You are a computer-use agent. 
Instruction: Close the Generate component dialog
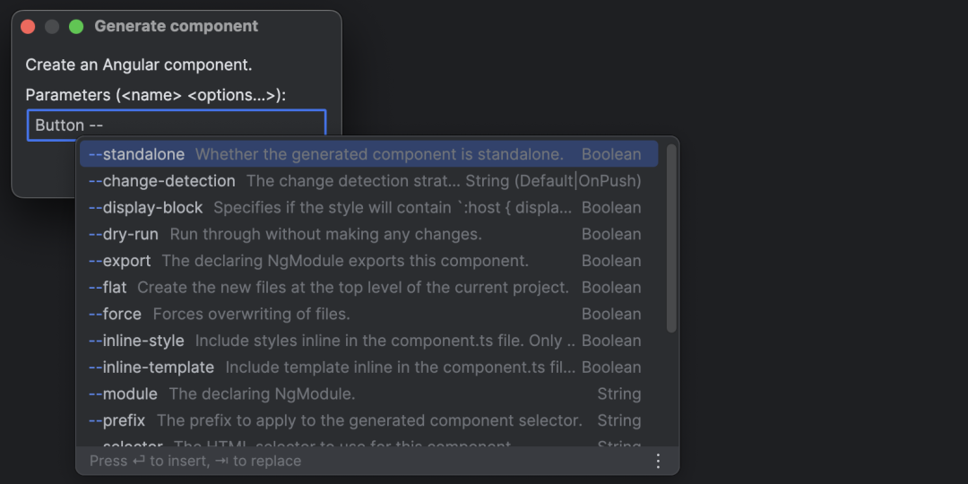pyautogui.click(x=28, y=27)
